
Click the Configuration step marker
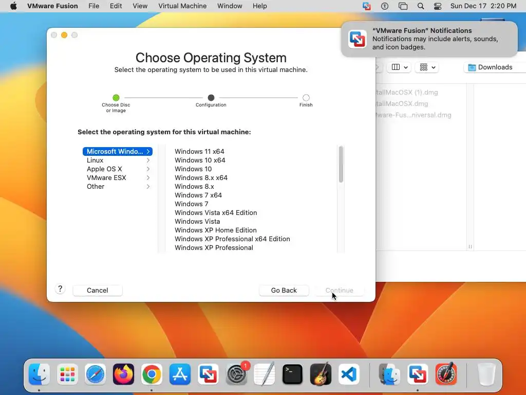pos(211,98)
